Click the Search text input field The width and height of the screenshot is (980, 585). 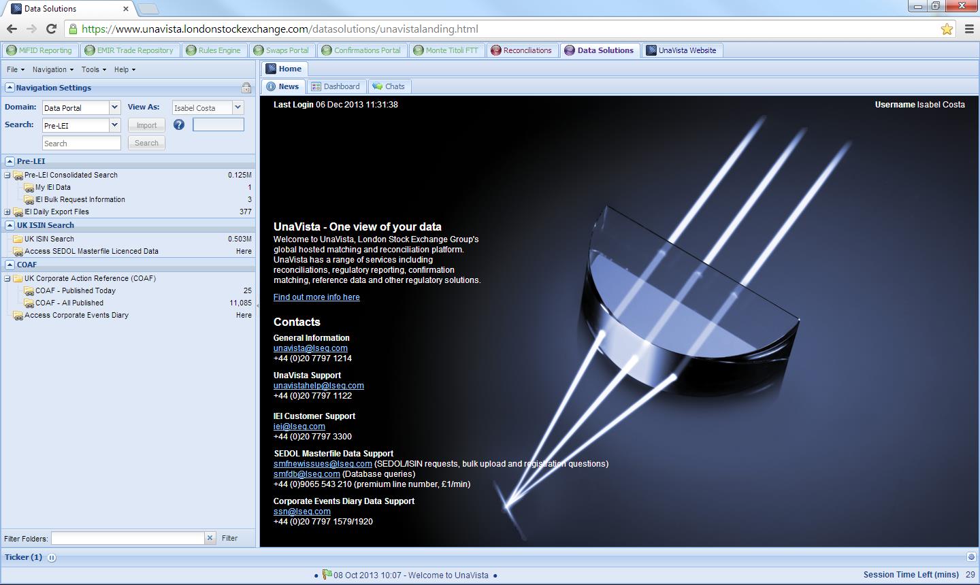coord(82,143)
